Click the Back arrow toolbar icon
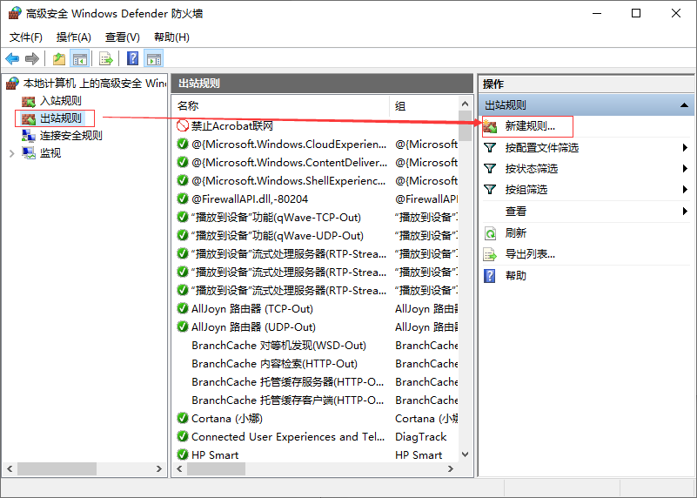This screenshot has height=498, width=697. (x=12, y=58)
